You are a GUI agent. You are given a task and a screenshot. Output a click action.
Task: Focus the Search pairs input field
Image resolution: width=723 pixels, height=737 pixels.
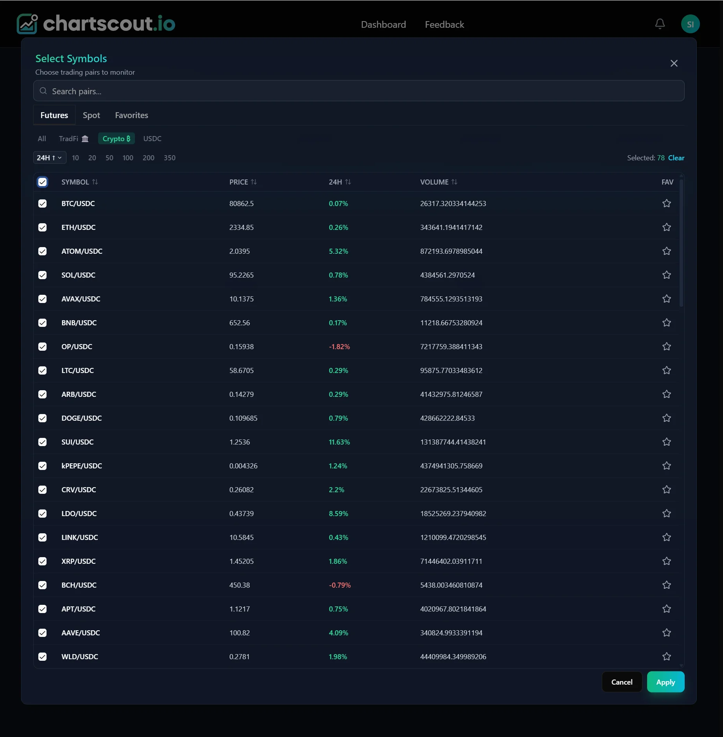click(x=359, y=91)
